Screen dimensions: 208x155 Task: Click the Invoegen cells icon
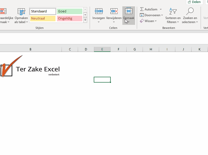(x=99, y=11)
